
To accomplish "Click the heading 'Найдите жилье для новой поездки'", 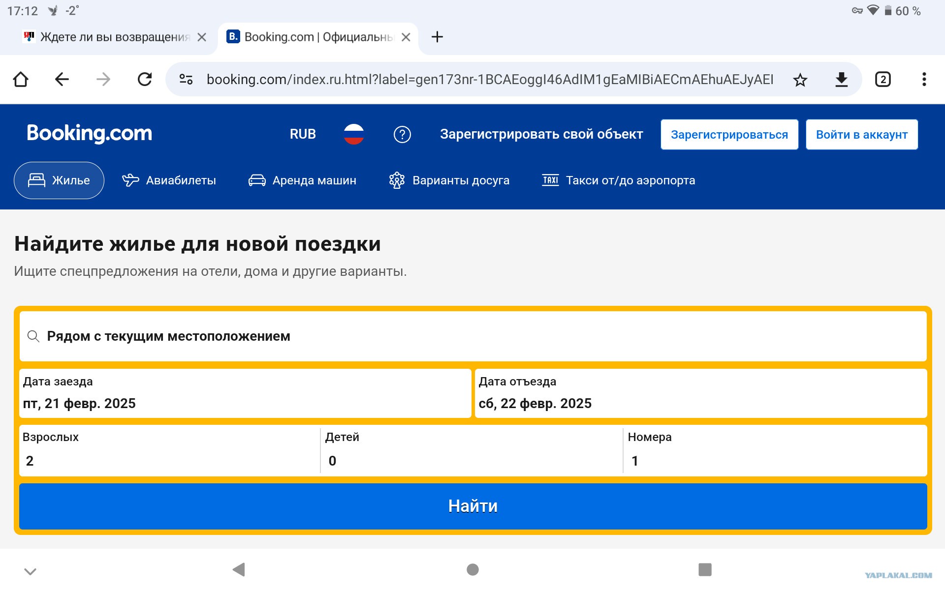I will [x=197, y=244].
